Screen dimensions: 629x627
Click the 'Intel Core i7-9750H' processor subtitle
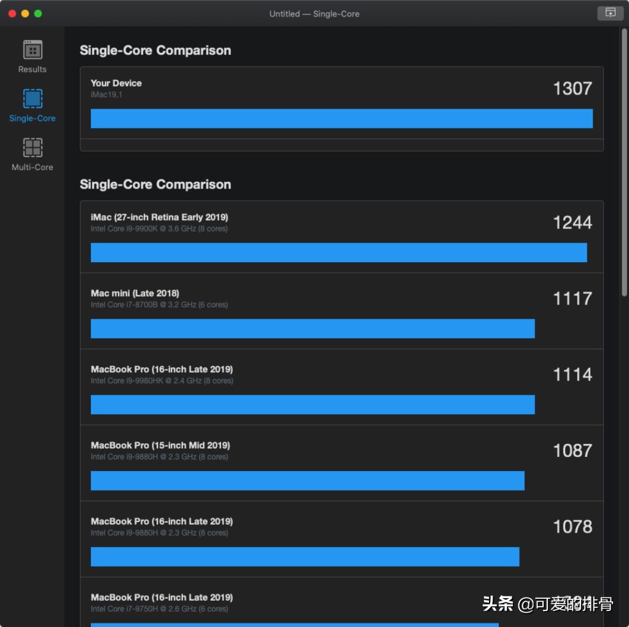pos(159,609)
